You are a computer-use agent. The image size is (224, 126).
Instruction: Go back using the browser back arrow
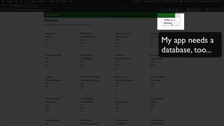(2, 10)
